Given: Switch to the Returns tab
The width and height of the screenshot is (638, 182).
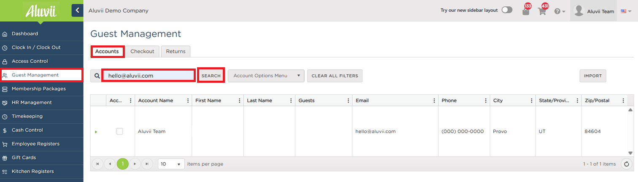Looking at the screenshot, I should 176,51.
